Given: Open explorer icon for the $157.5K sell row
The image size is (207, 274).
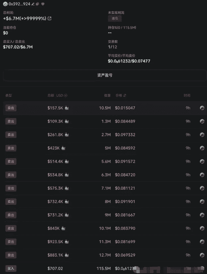Looking at the screenshot, I should tap(202, 108).
